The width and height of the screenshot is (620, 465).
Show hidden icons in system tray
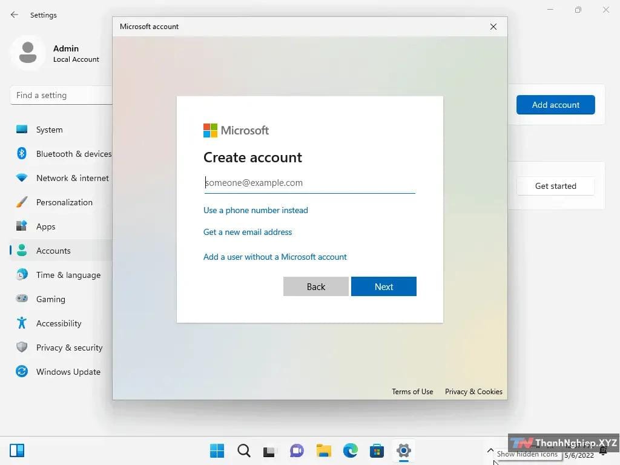tap(490, 450)
